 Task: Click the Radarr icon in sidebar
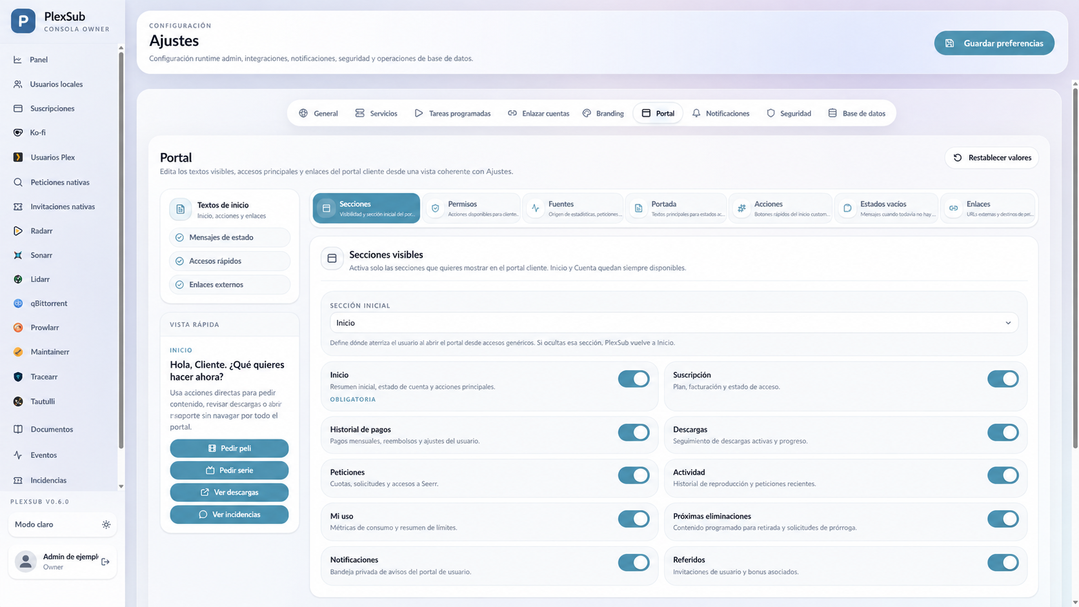[17, 231]
